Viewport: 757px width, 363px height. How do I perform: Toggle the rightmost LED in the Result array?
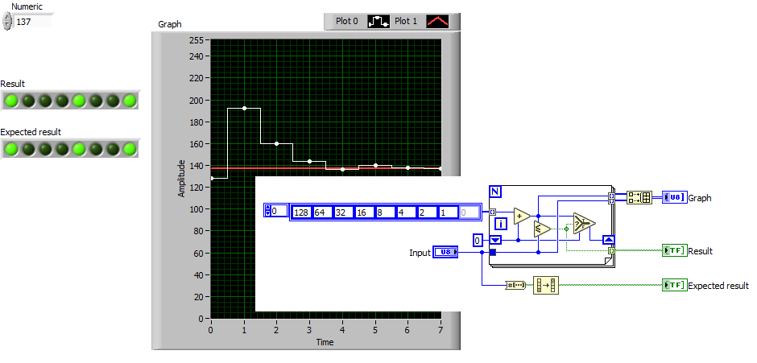tap(130, 101)
